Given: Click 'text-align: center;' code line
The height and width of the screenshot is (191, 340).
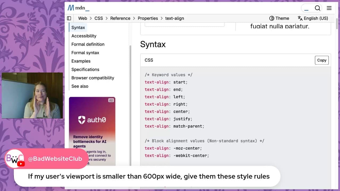Looking at the screenshot, I should click(167, 112).
